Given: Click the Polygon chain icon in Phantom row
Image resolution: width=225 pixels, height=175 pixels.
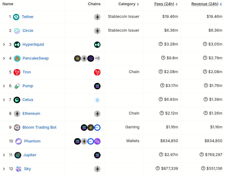Looking at the screenshot, I should click(97, 141).
